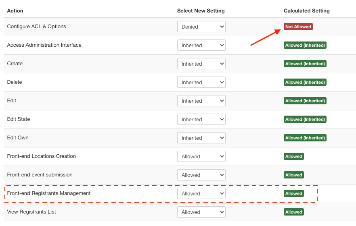Click Allowed (Inherited) badge in the Create row
356x226 pixels.
click(x=305, y=64)
